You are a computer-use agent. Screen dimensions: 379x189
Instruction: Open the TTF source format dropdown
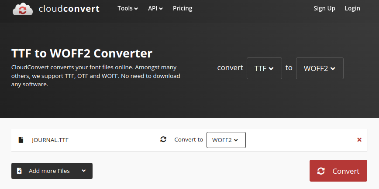click(x=264, y=68)
